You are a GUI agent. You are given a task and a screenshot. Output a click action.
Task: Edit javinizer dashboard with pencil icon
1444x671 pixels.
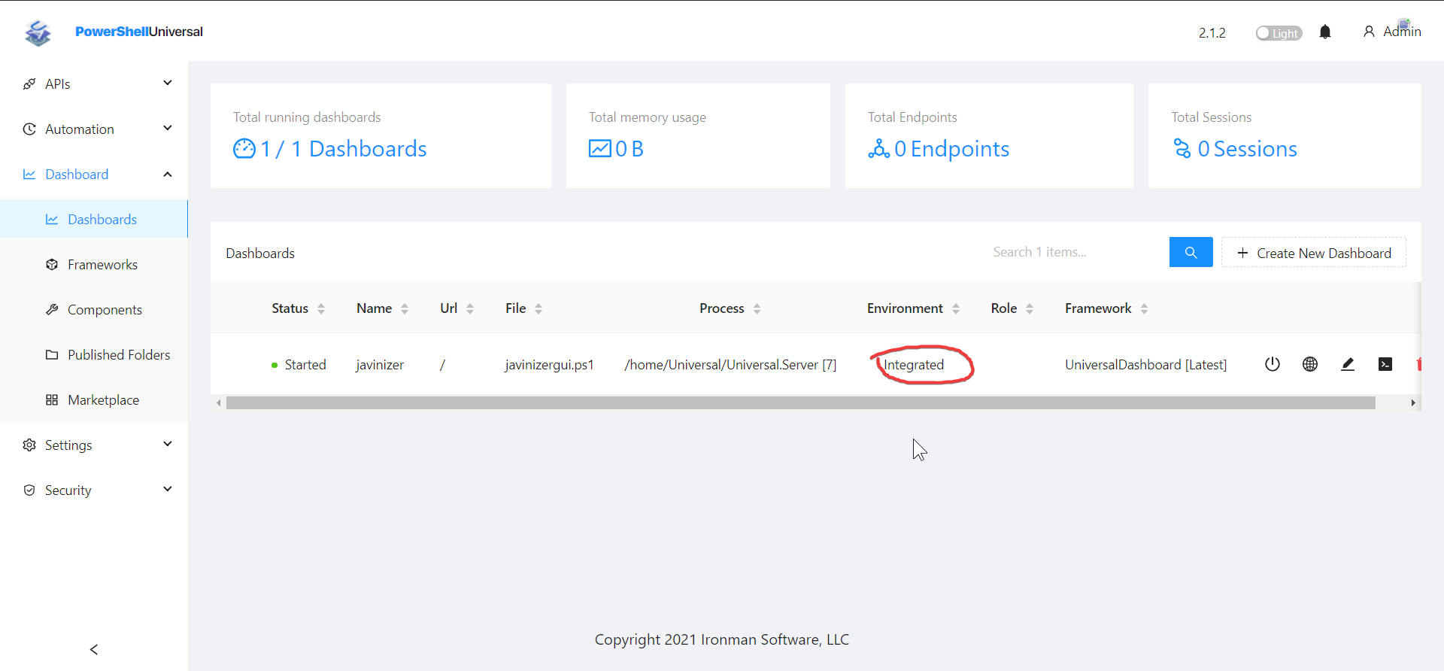coord(1348,364)
